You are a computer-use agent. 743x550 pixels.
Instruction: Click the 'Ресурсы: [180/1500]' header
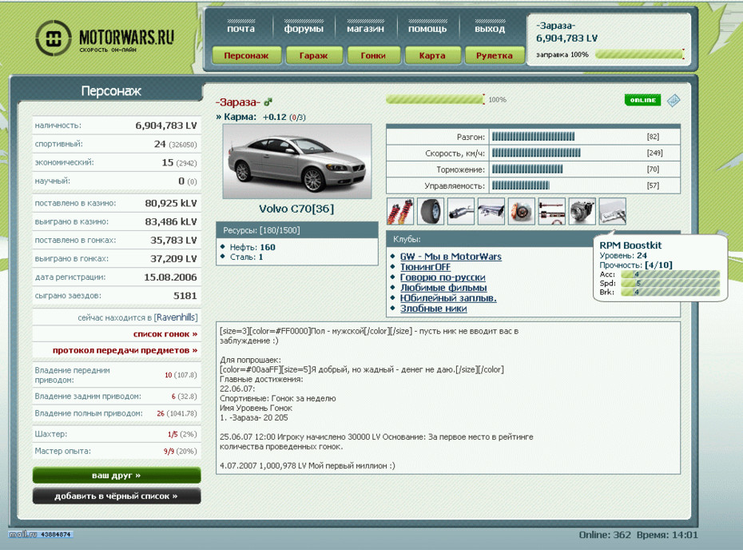click(x=297, y=230)
